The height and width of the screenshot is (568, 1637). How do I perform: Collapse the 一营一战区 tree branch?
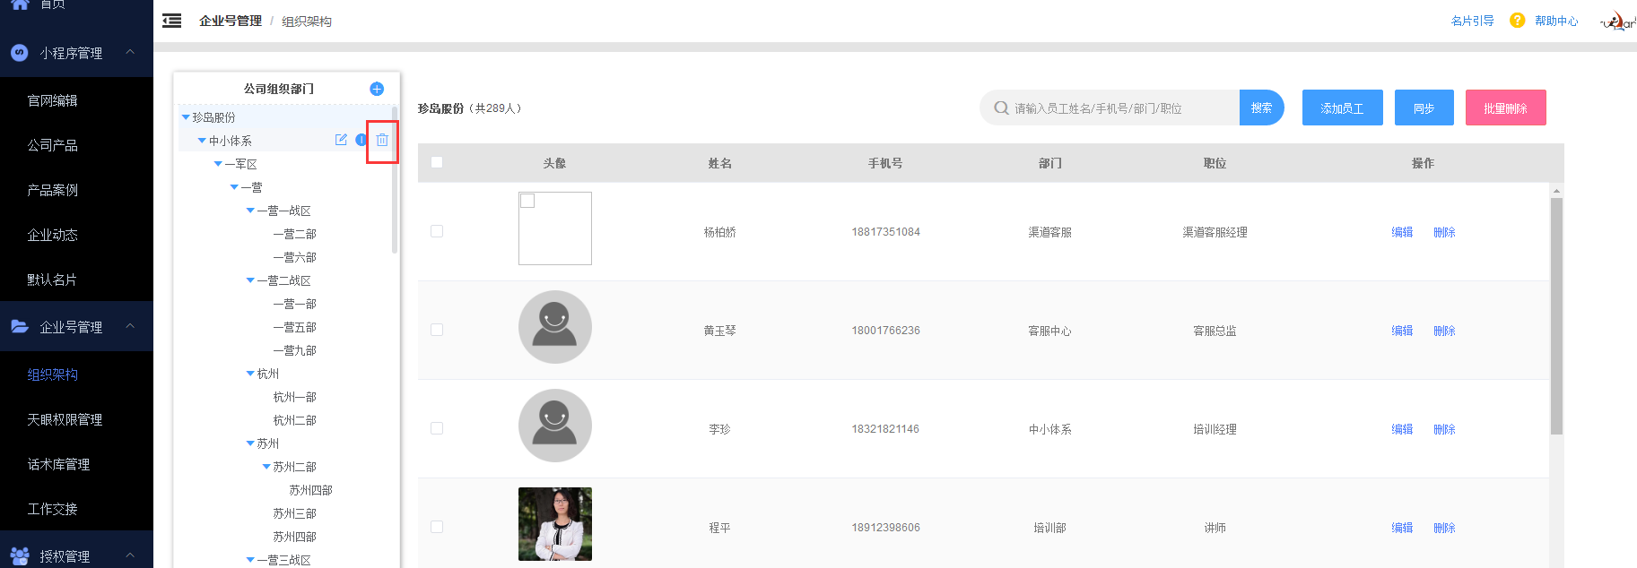(250, 211)
